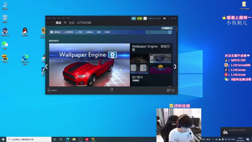Focus the Steam store search field
The width and height of the screenshot is (252, 142).
[x=157, y=32]
